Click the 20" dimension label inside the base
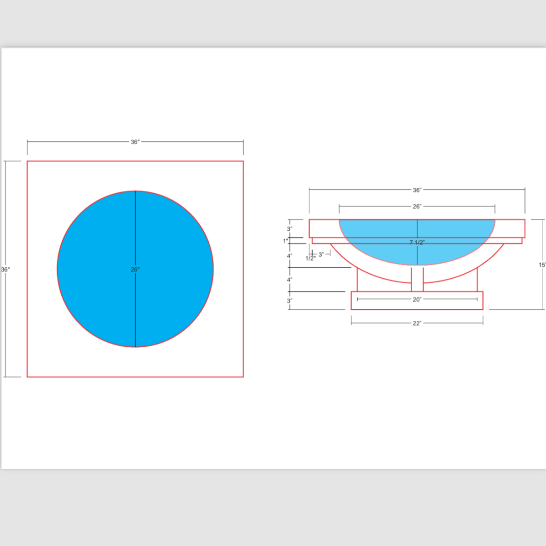 point(417,300)
